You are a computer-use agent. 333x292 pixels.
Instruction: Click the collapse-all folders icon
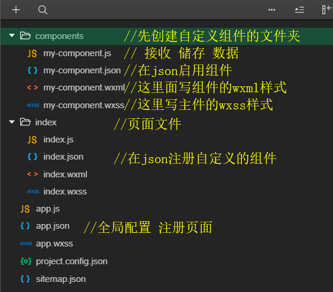click(x=299, y=10)
